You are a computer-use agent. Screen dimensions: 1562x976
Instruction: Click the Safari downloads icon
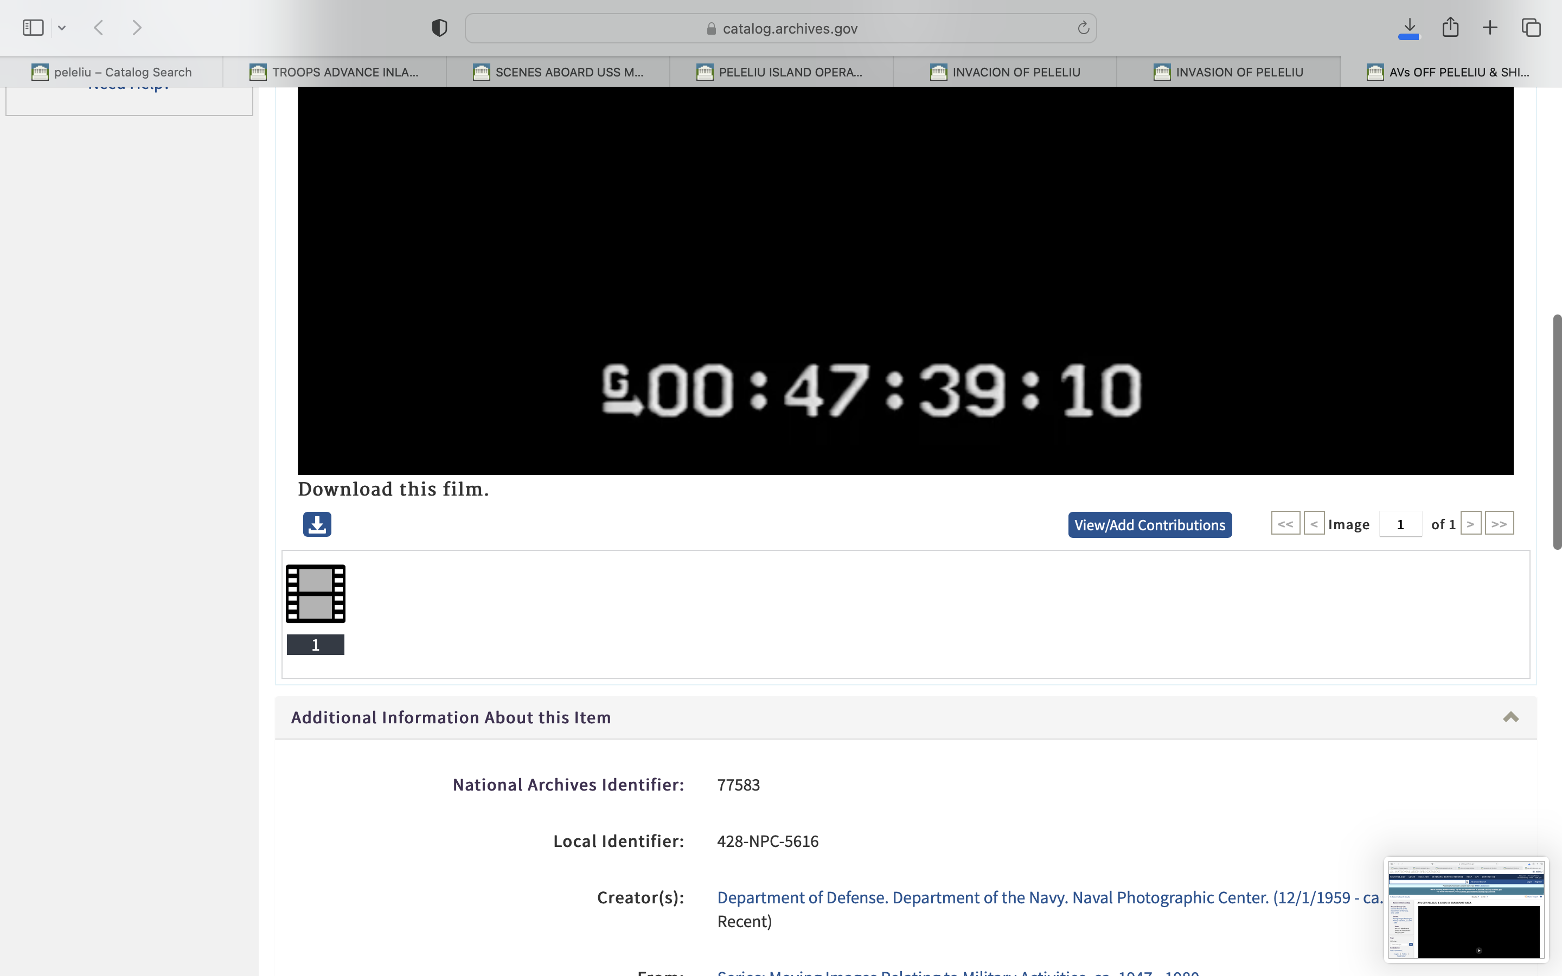(1409, 28)
